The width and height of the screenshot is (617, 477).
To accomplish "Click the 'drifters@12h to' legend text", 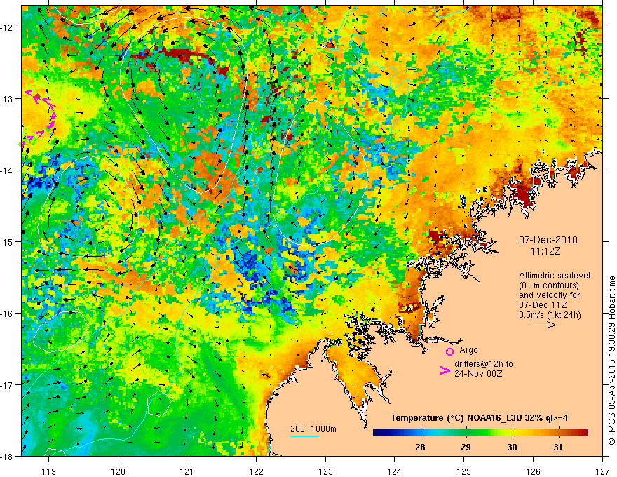I will (484, 364).
